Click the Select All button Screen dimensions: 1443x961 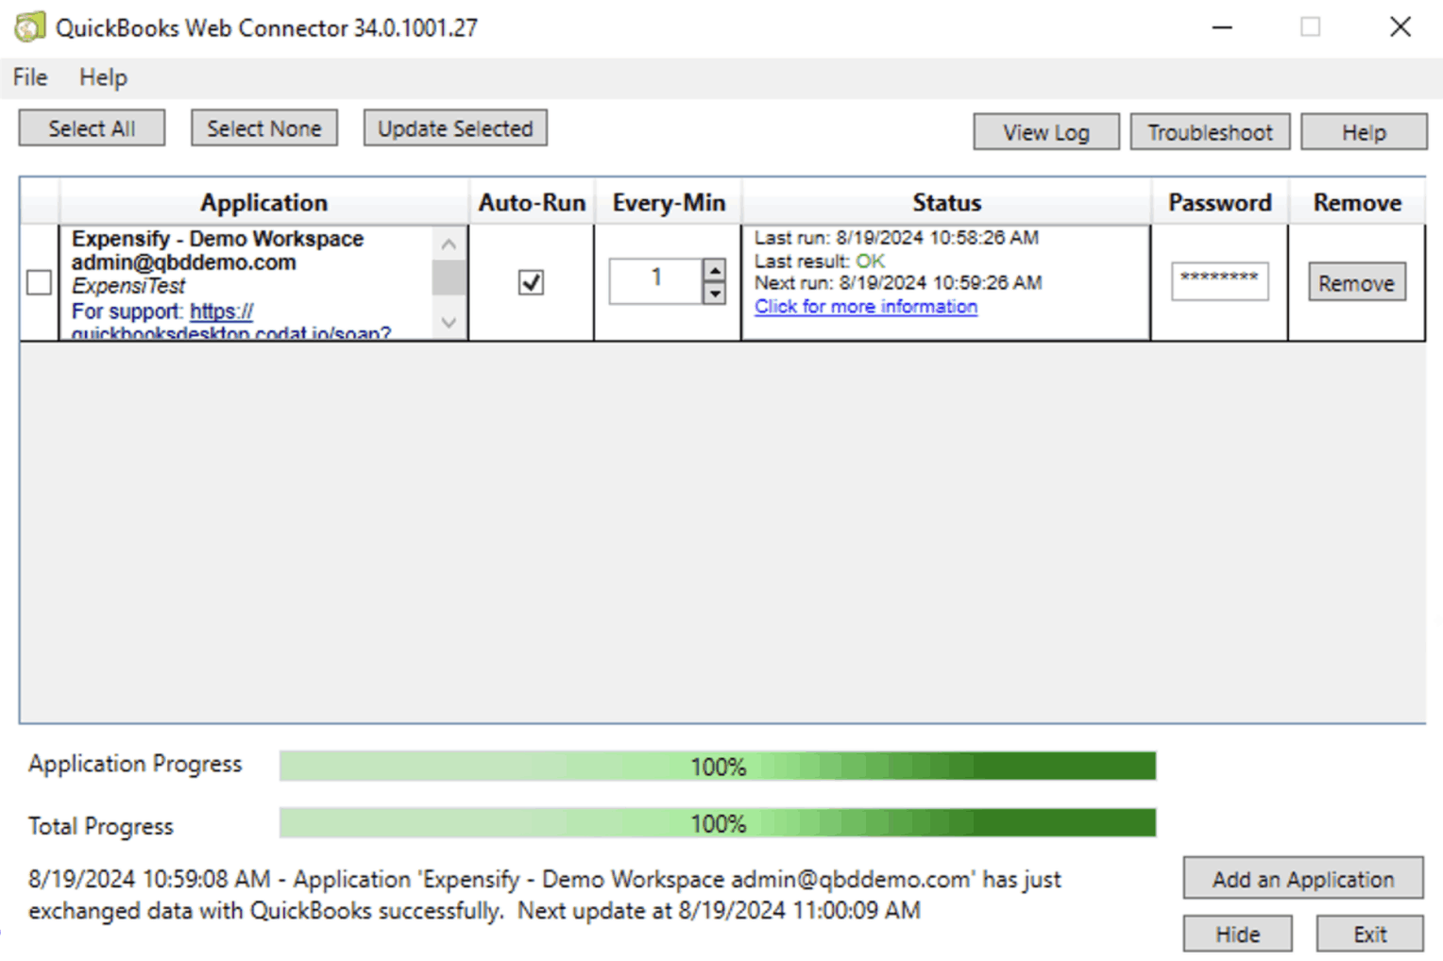[92, 128]
